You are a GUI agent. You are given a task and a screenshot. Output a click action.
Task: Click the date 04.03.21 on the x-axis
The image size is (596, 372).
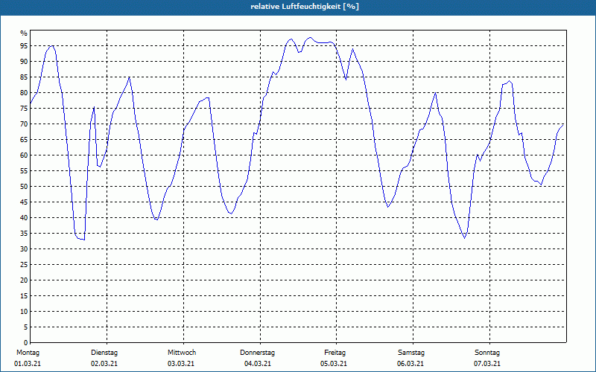coord(258,364)
